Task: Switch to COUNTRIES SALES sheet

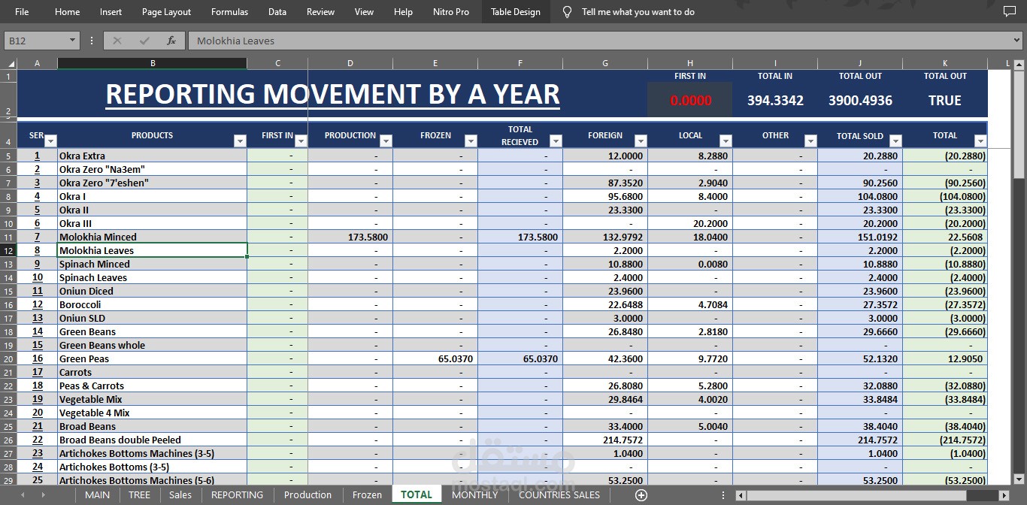Action: [559, 494]
